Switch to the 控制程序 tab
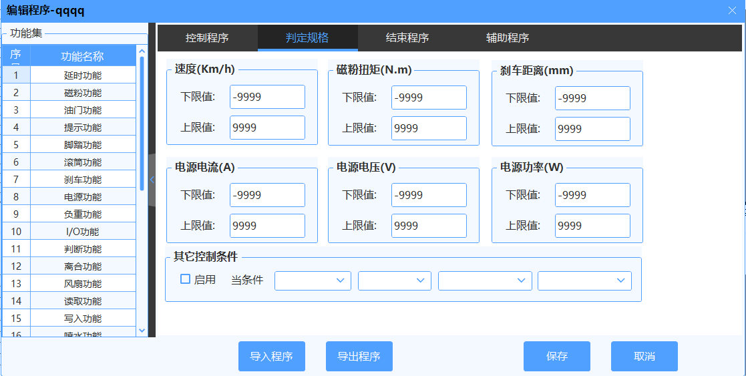 [207, 38]
